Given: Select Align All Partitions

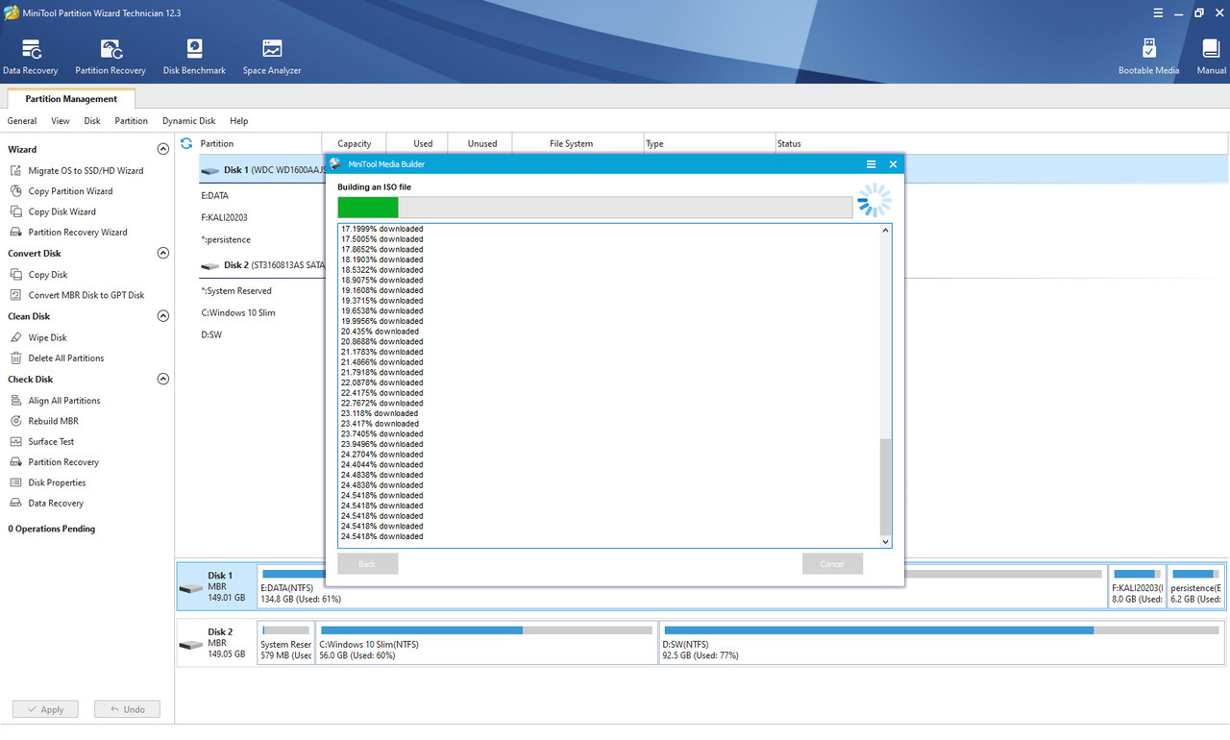Looking at the screenshot, I should (x=63, y=401).
